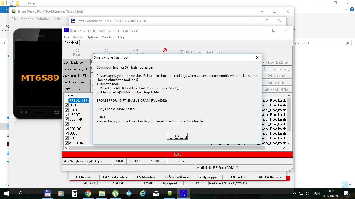The image size is (355, 199).
Task: Open Action menu in Flash Tool
Action: pyautogui.click(x=78, y=37)
